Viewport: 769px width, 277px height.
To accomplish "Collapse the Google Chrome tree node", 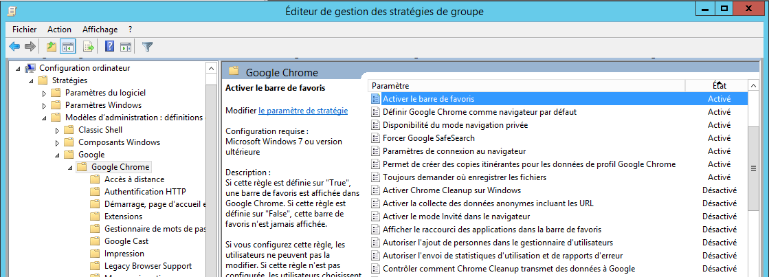I will (71, 167).
